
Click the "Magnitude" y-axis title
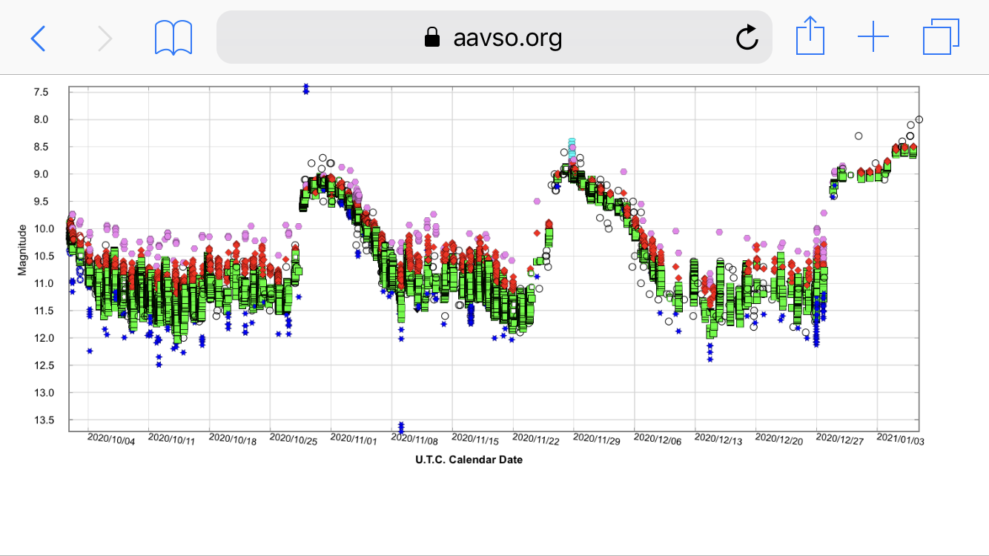(x=22, y=250)
